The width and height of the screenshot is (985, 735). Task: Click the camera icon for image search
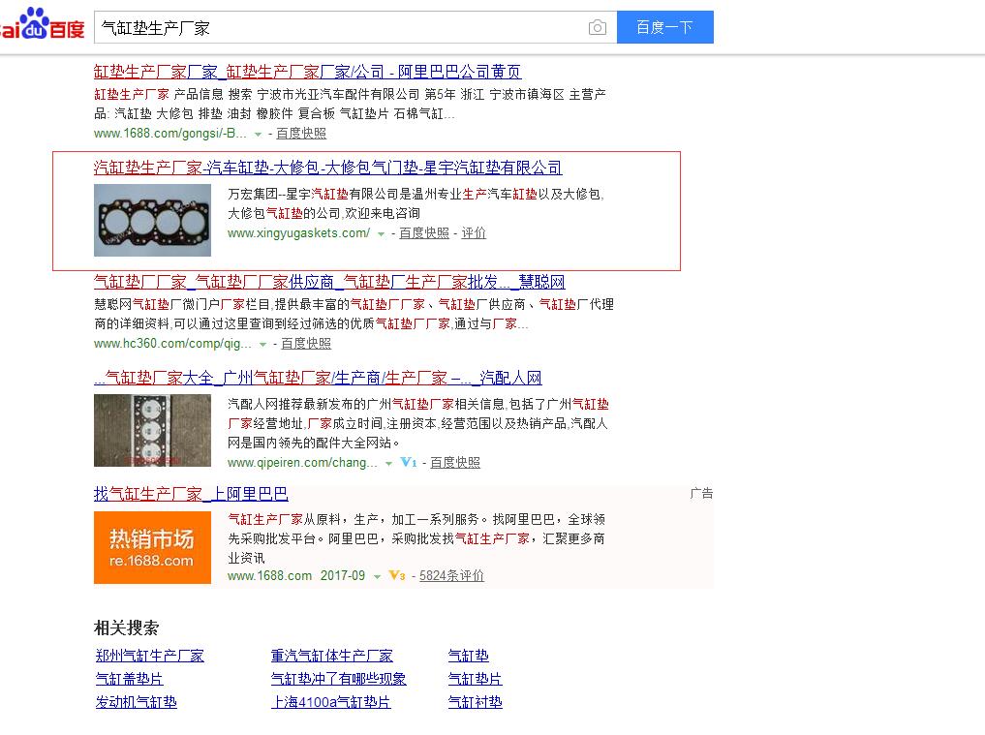tap(598, 27)
